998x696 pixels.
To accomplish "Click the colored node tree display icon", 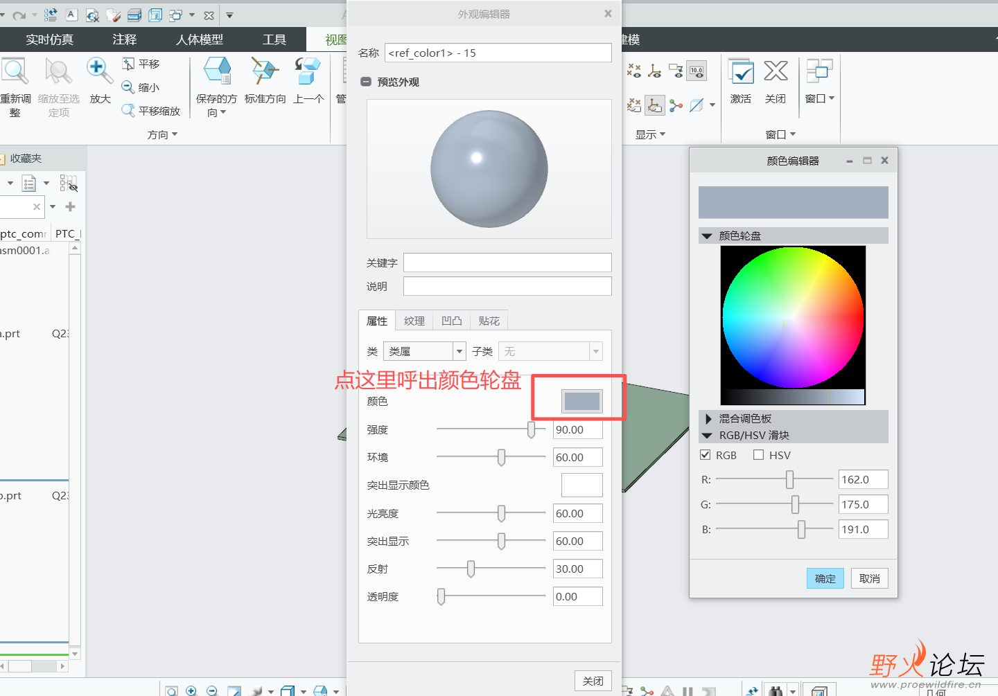I will click(x=676, y=105).
